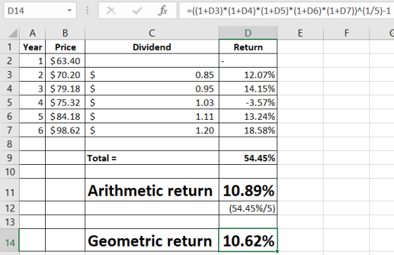Select the 14.15% return cell
This screenshot has width=394, height=255.
pos(248,89)
